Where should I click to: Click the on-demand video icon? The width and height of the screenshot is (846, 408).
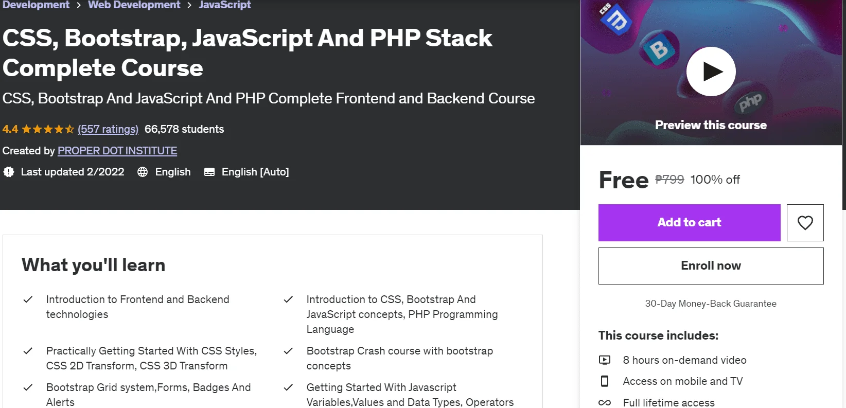click(x=605, y=360)
